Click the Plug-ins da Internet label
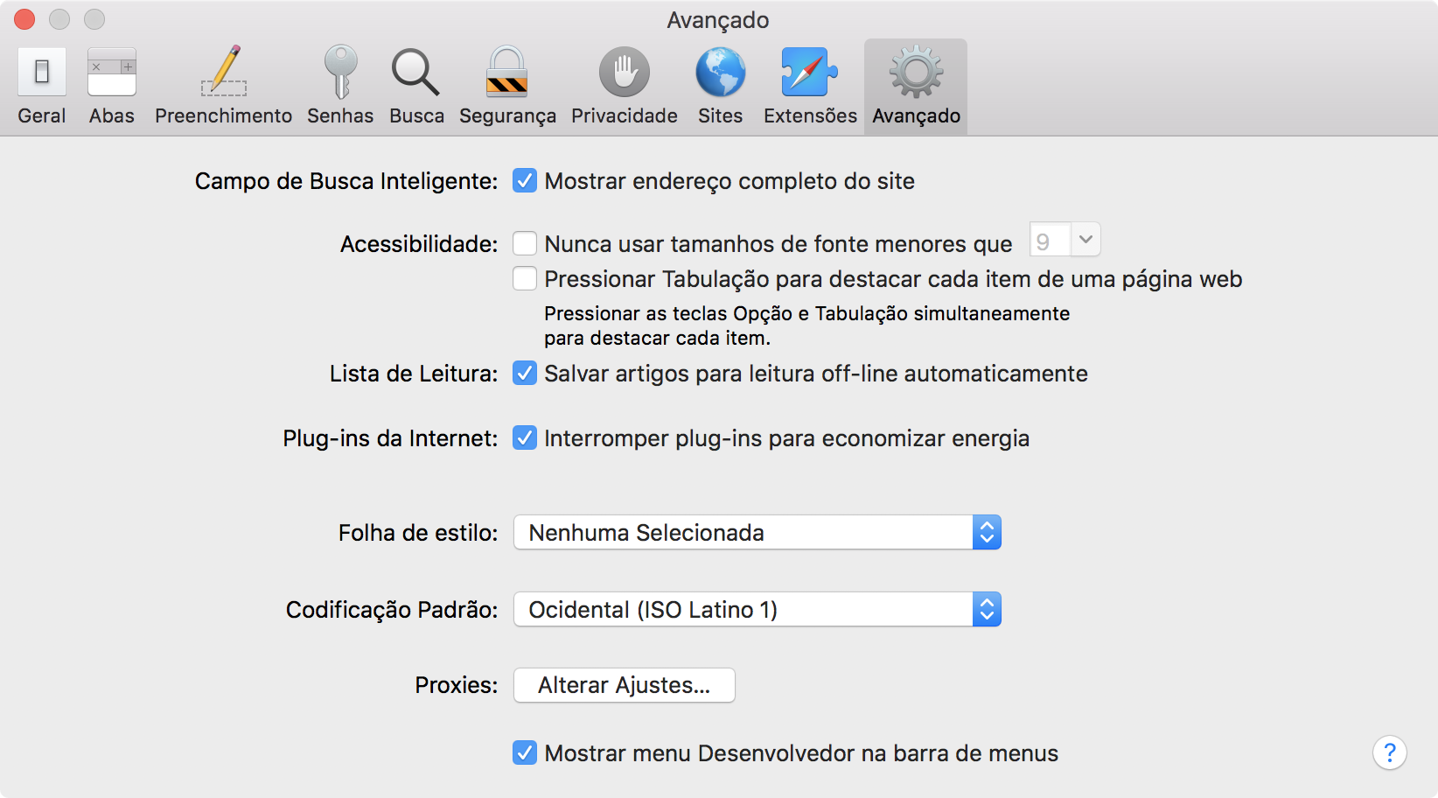 click(390, 438)
